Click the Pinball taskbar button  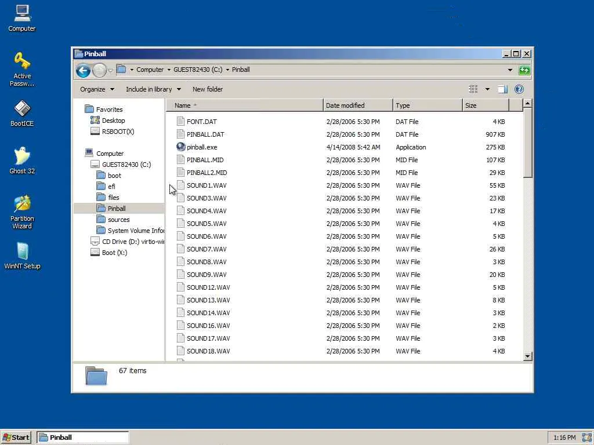pyautogui.click(x=82, y=437)
